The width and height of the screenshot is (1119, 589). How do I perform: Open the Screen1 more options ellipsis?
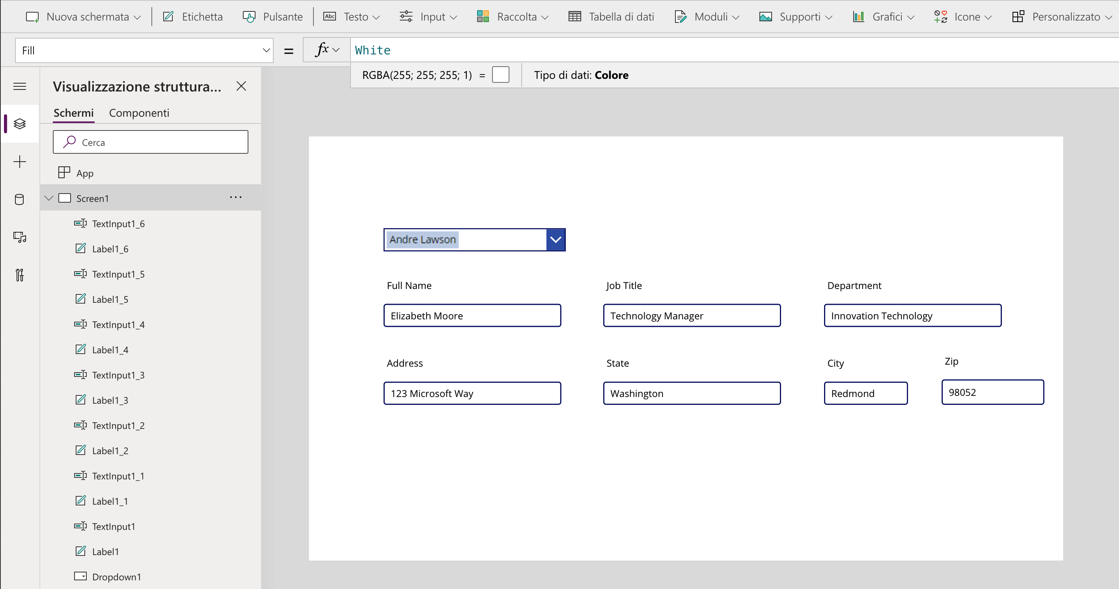[236, 198]
